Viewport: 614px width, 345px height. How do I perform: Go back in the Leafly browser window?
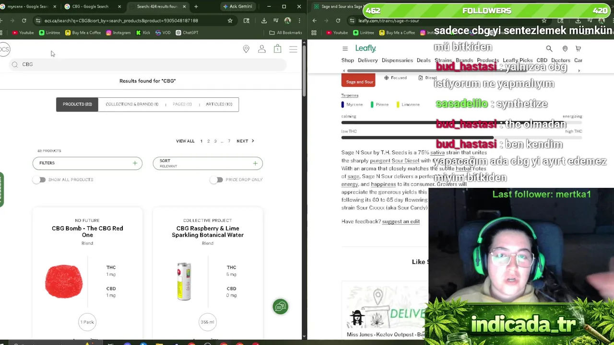pos(315,21)
